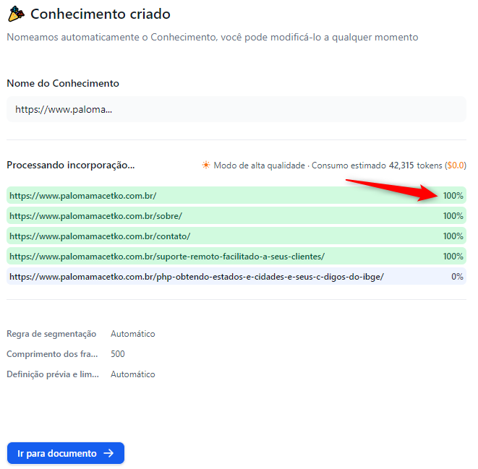
Task: Click the 100% indicator on first URL
Action: 453,196
